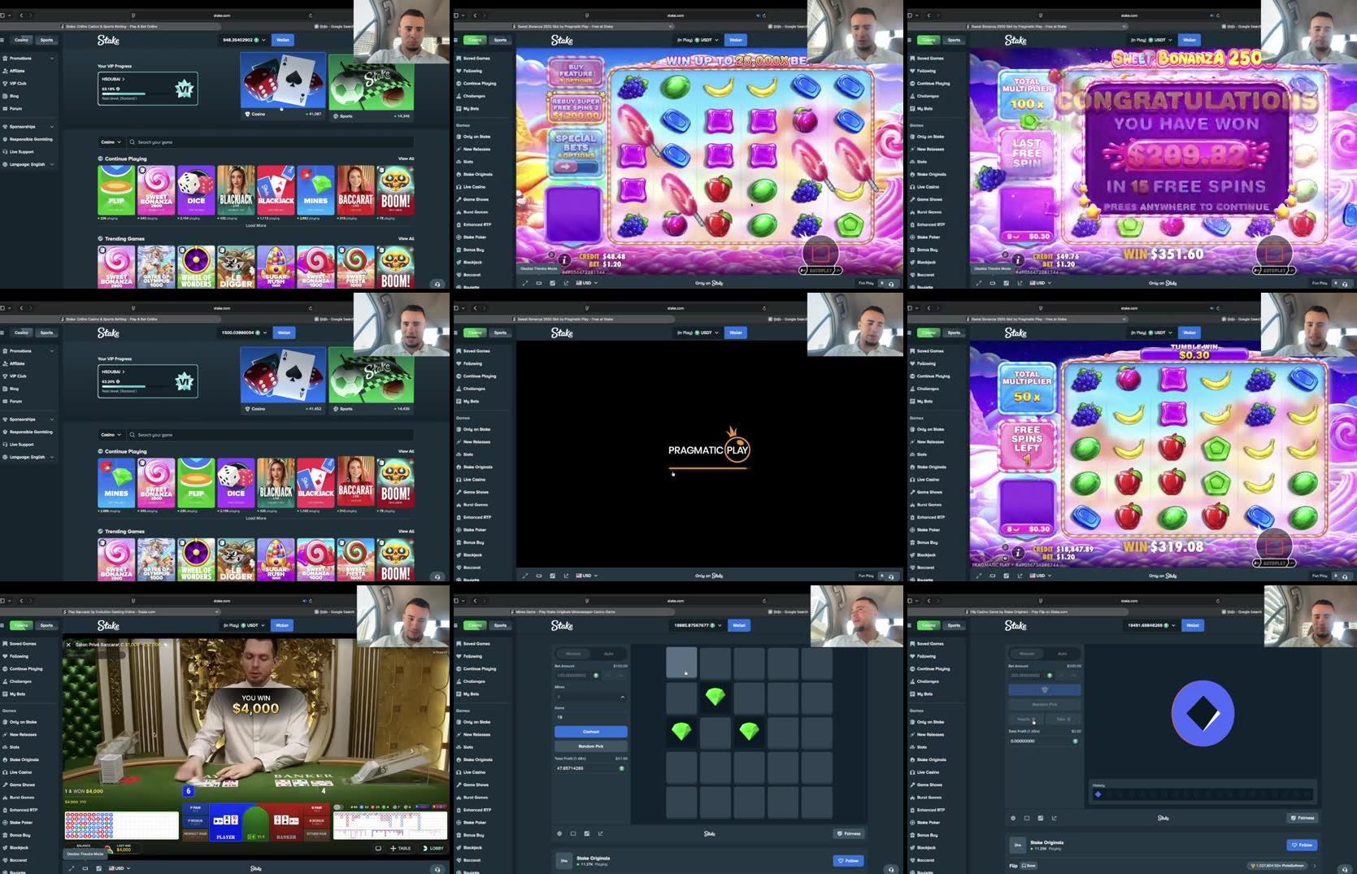Click Stake logo in center Pragmatic Play panel
This screenshot has width=1357, height=874.
[x=562, y=333]
